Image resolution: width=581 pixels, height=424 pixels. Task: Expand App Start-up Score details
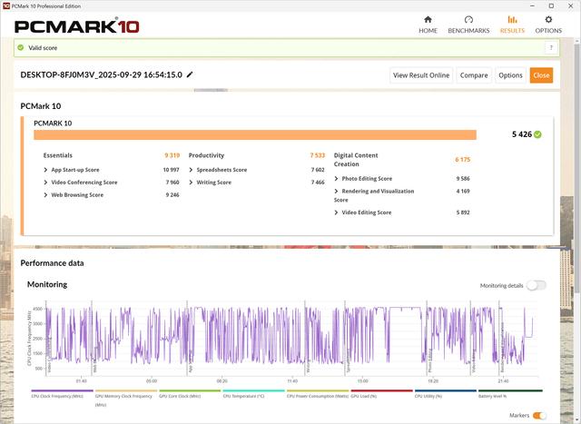pyautogui.click(x=45, y=170)
